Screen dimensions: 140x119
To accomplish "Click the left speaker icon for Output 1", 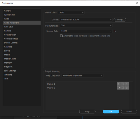I will (119, 84).
